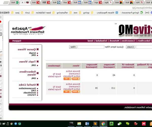Image resolution: width=152 pixels, height=127 pixels.
Task: Open the rss feed icon for the queue with 40 enqueued messages
Action: pyautogui.click(x=66, y=79)
